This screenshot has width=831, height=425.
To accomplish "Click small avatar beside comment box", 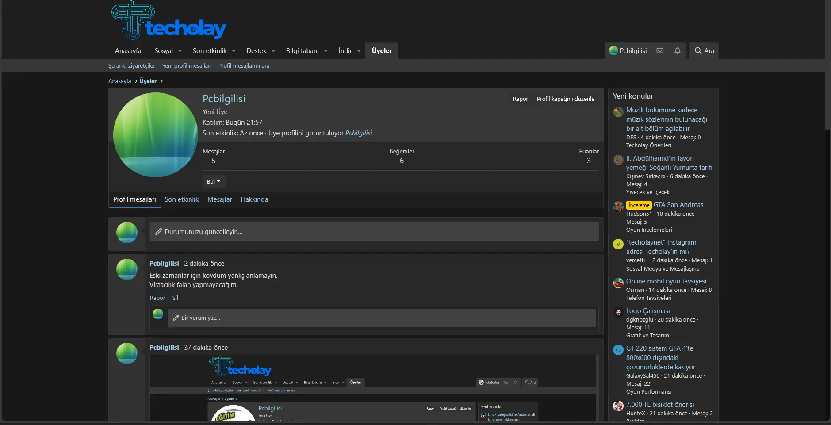I will [158, 314].
